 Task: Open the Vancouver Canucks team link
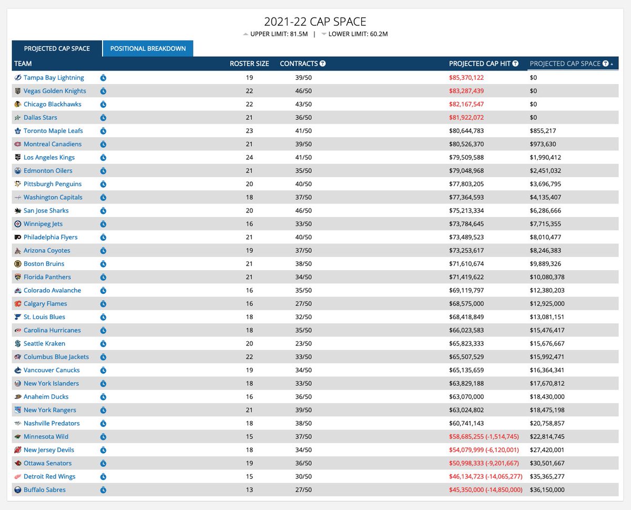(52, 370)
